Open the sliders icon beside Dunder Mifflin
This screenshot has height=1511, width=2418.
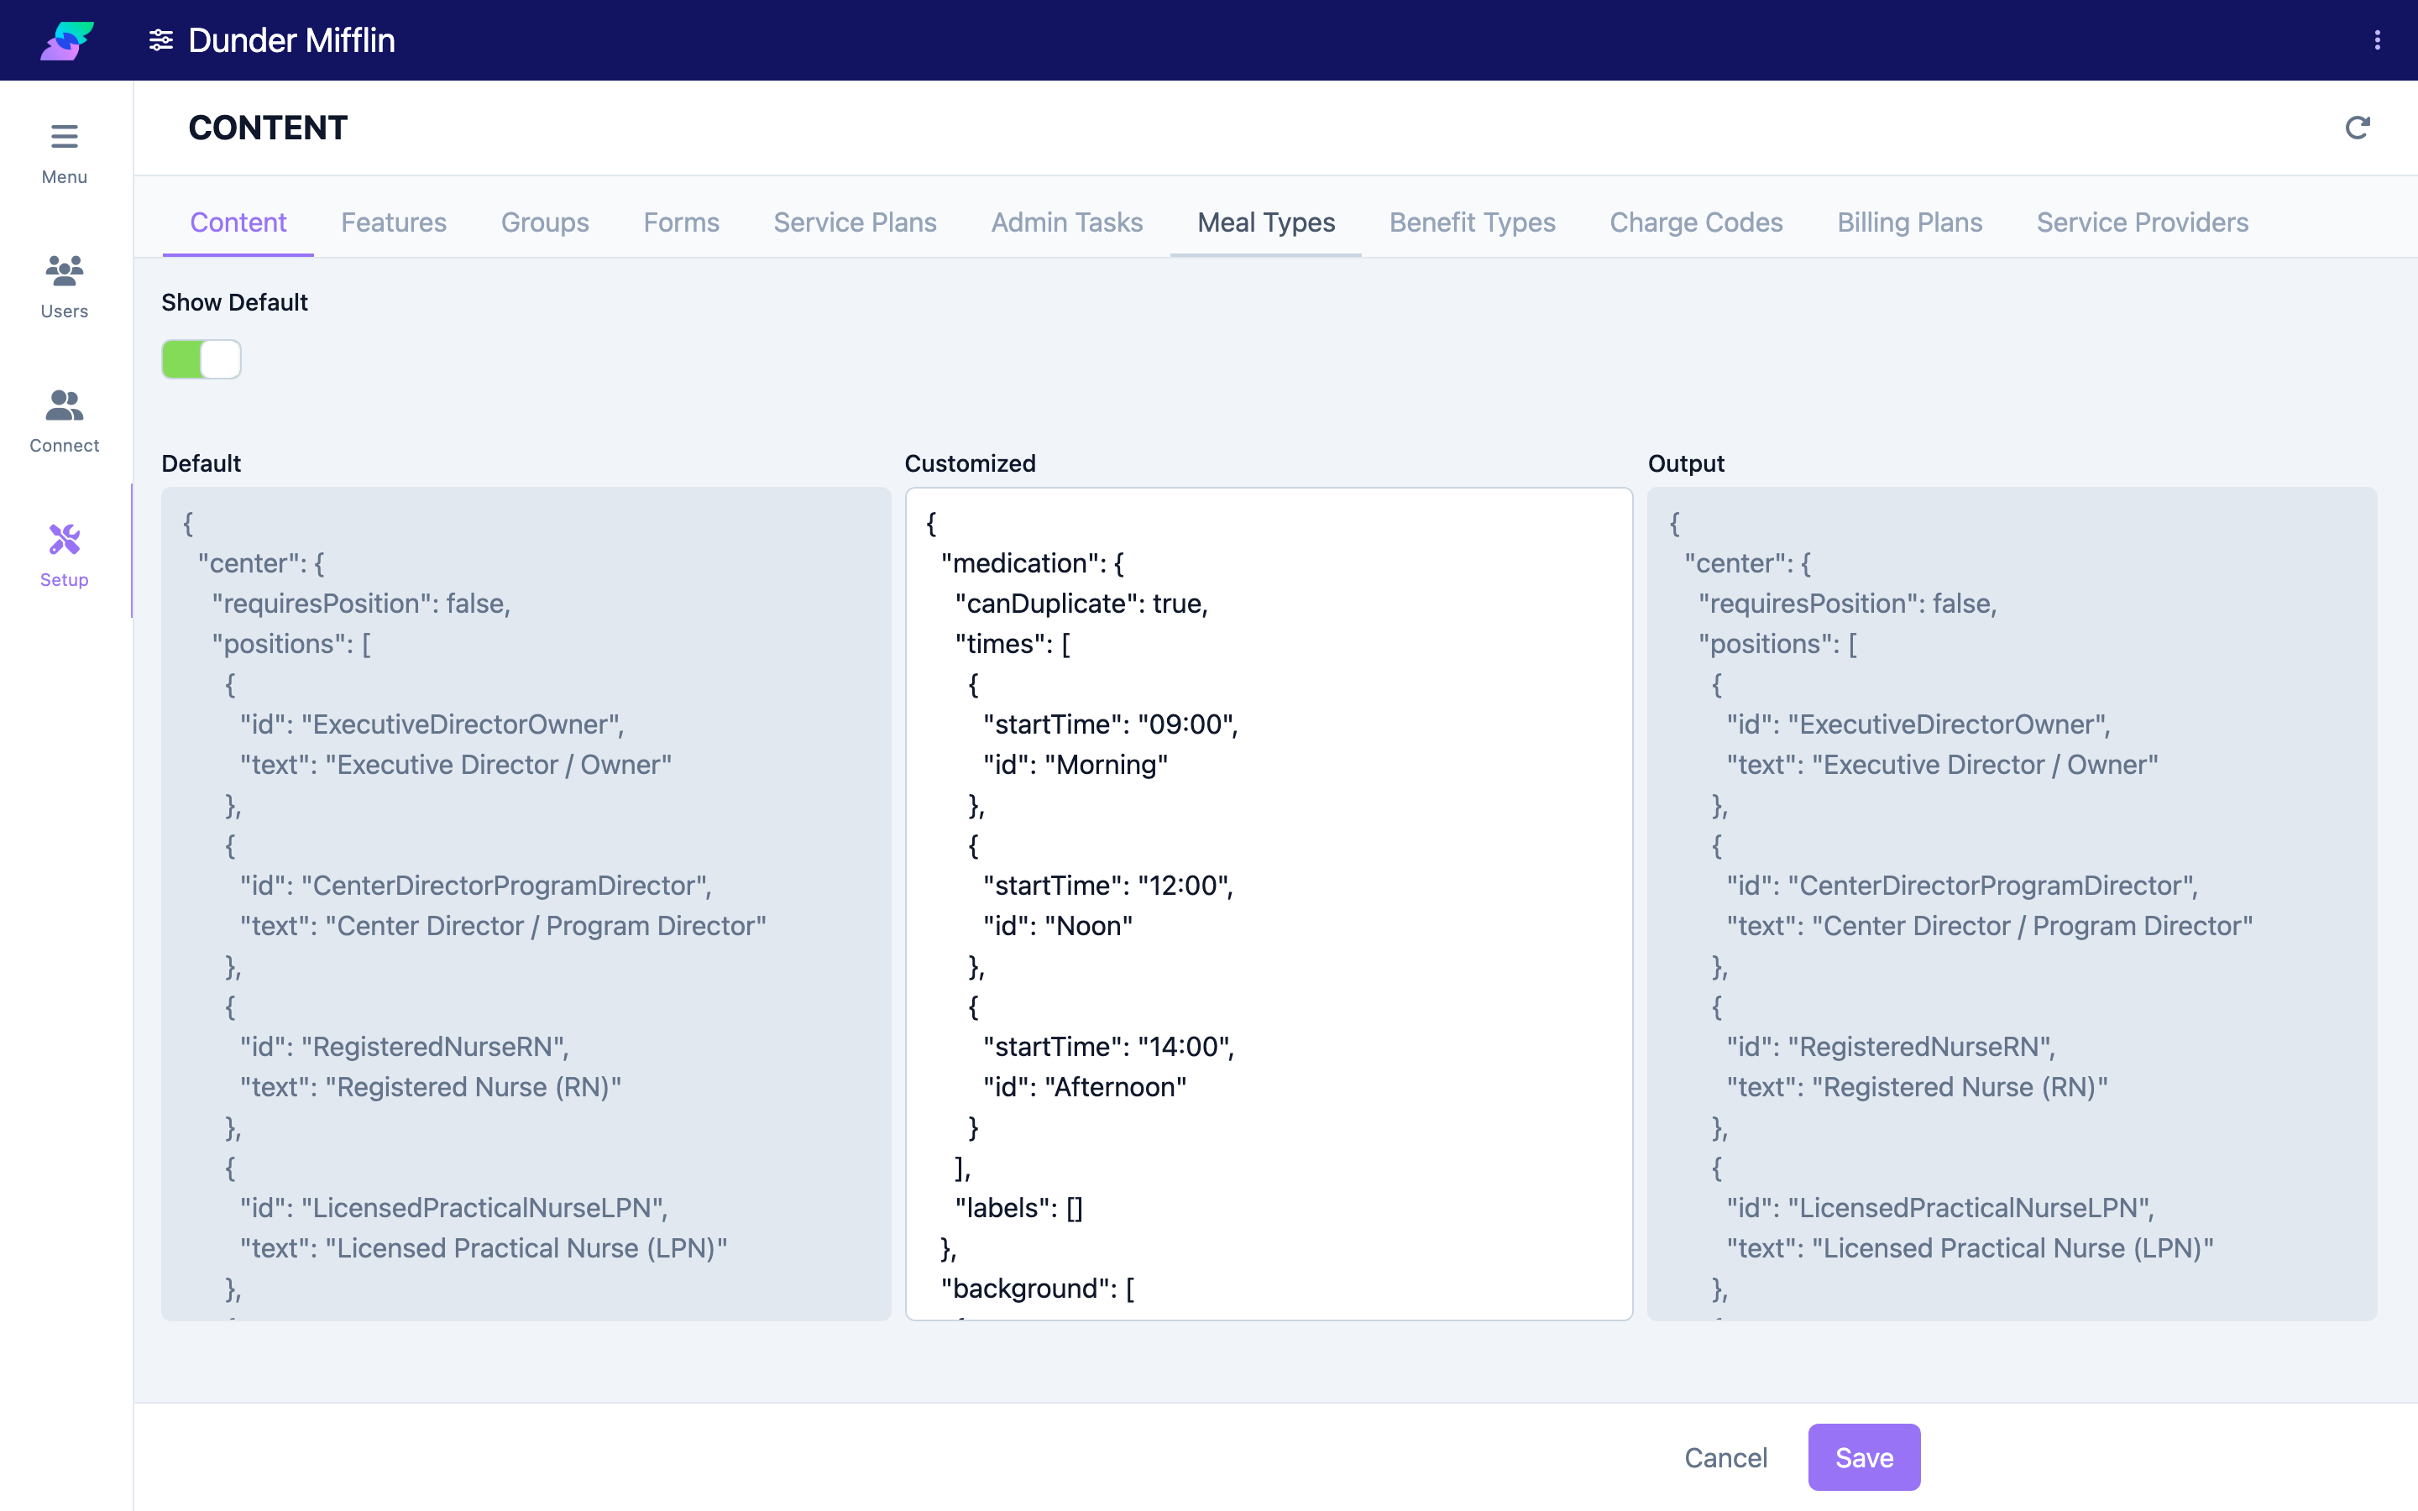(161, 40)
